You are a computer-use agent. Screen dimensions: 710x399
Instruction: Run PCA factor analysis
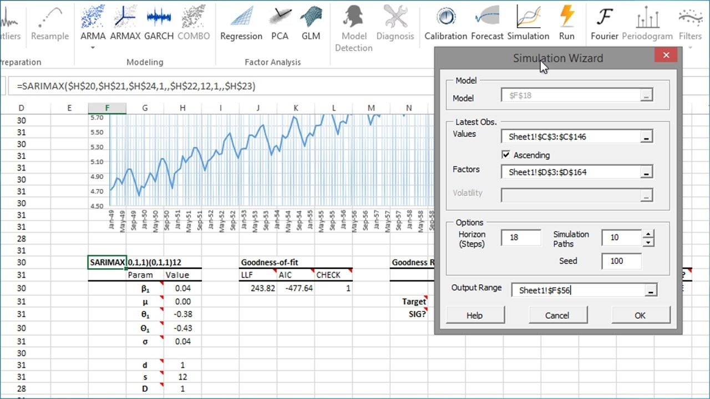pos(280,23)
